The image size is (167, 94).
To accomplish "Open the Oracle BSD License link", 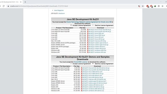I will [80, 62].
